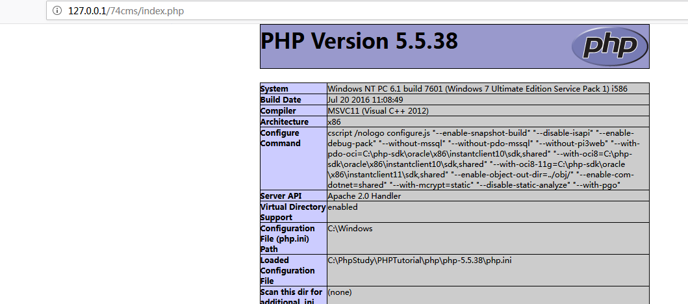Focus the address bar URL 127.0.0.1/74cms/index.php
Screen dimensions: 688x304
coord(126,11)
